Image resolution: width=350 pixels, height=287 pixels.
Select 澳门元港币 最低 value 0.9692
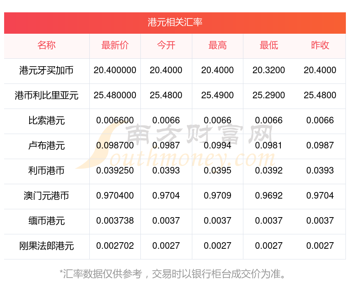point(269,196)
